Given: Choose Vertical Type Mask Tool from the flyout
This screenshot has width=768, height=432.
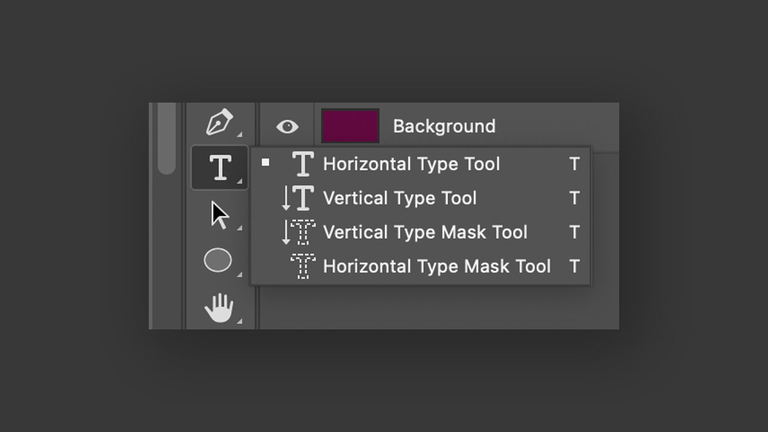Looking at the screenshot, I should tap(421, 232).
